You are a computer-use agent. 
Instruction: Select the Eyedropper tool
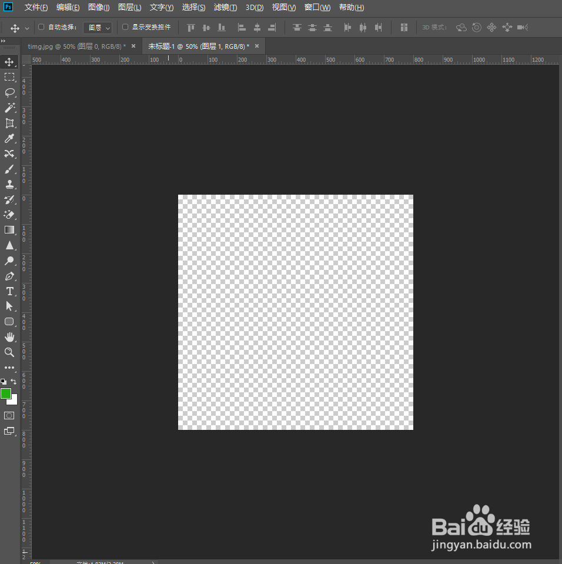click(x=9, y=138)
